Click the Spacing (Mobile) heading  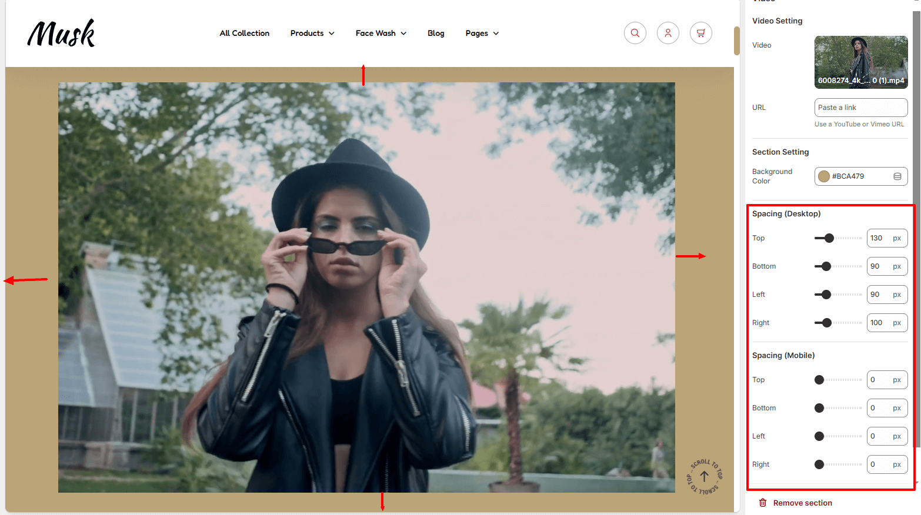click(x=783, y=355)
